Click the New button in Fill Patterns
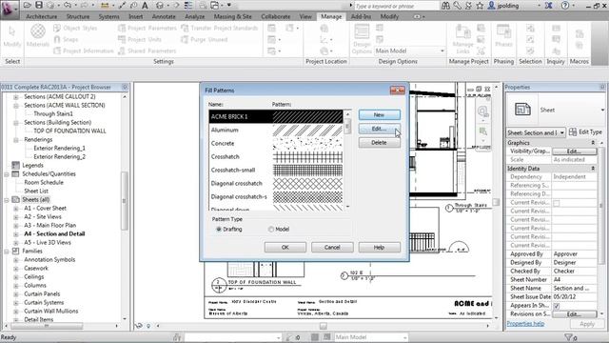609x343 pixels. [379, 114]
